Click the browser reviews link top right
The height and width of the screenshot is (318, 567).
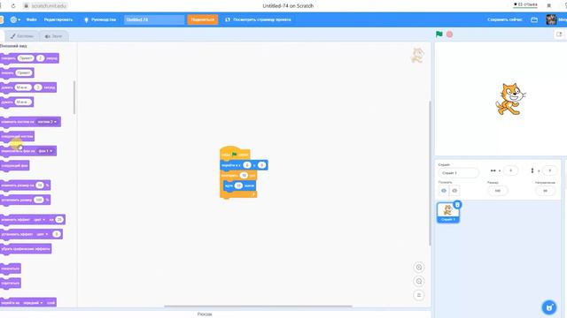tap(525, 4)
